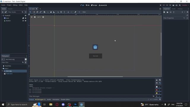Viewport: 190px width, 107px height.
Task: Toggle Smart Snap in canvas toolbar
Action: [x=58, y=12]
